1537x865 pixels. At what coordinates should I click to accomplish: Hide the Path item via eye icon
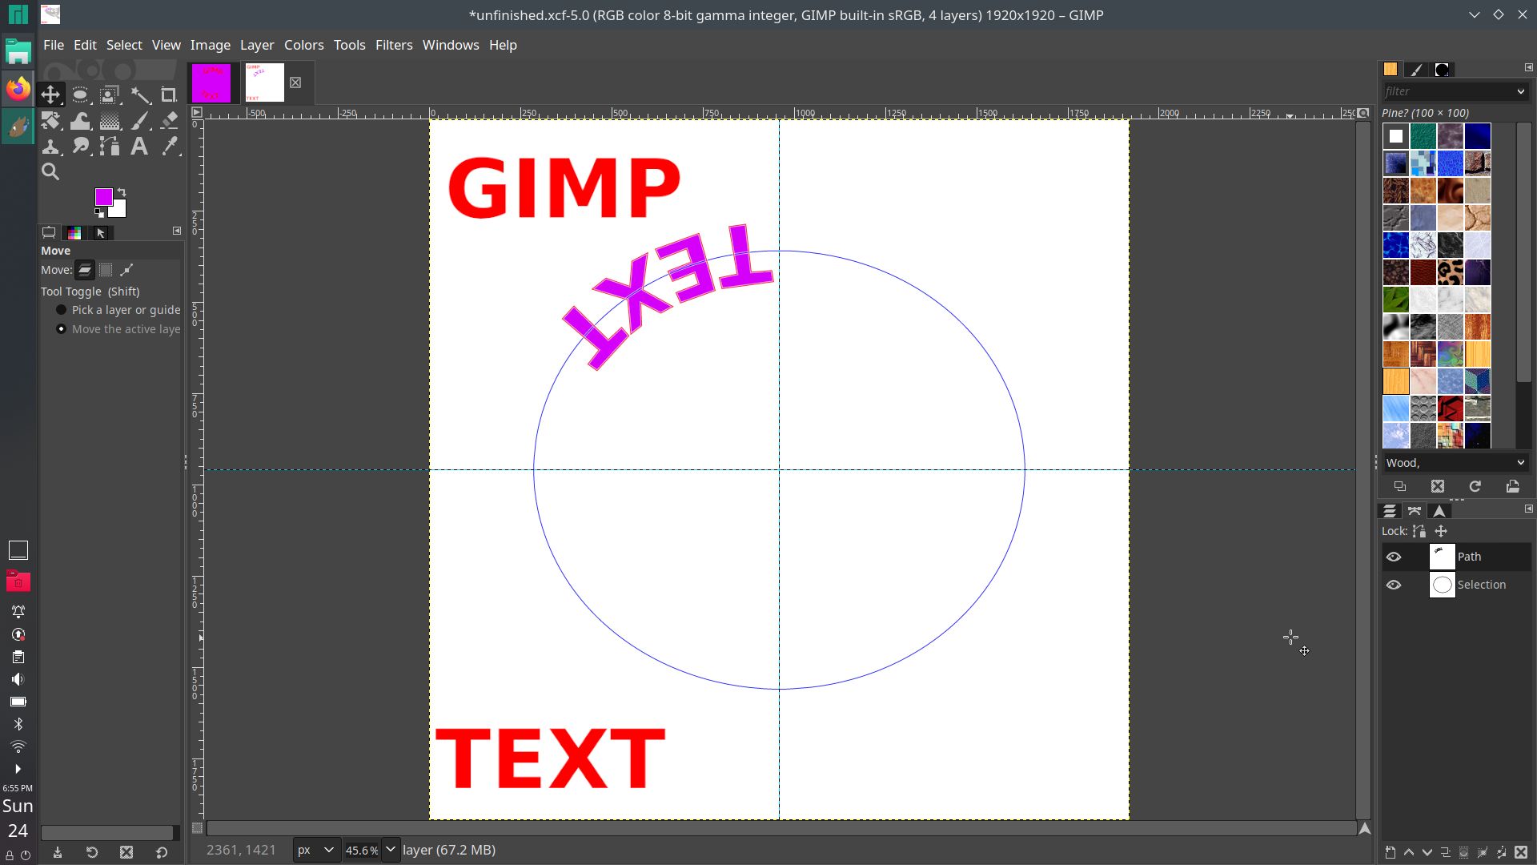click(x=1394, y=557)
